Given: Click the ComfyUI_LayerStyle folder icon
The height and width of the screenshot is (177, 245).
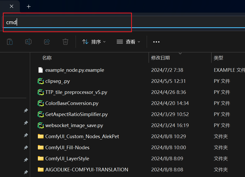Looking at the screenshot, I should (40, 158).
